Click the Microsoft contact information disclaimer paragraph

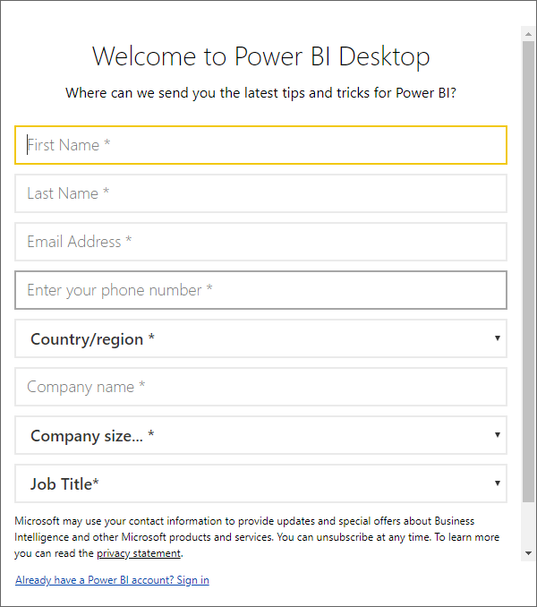pos(257,537)
